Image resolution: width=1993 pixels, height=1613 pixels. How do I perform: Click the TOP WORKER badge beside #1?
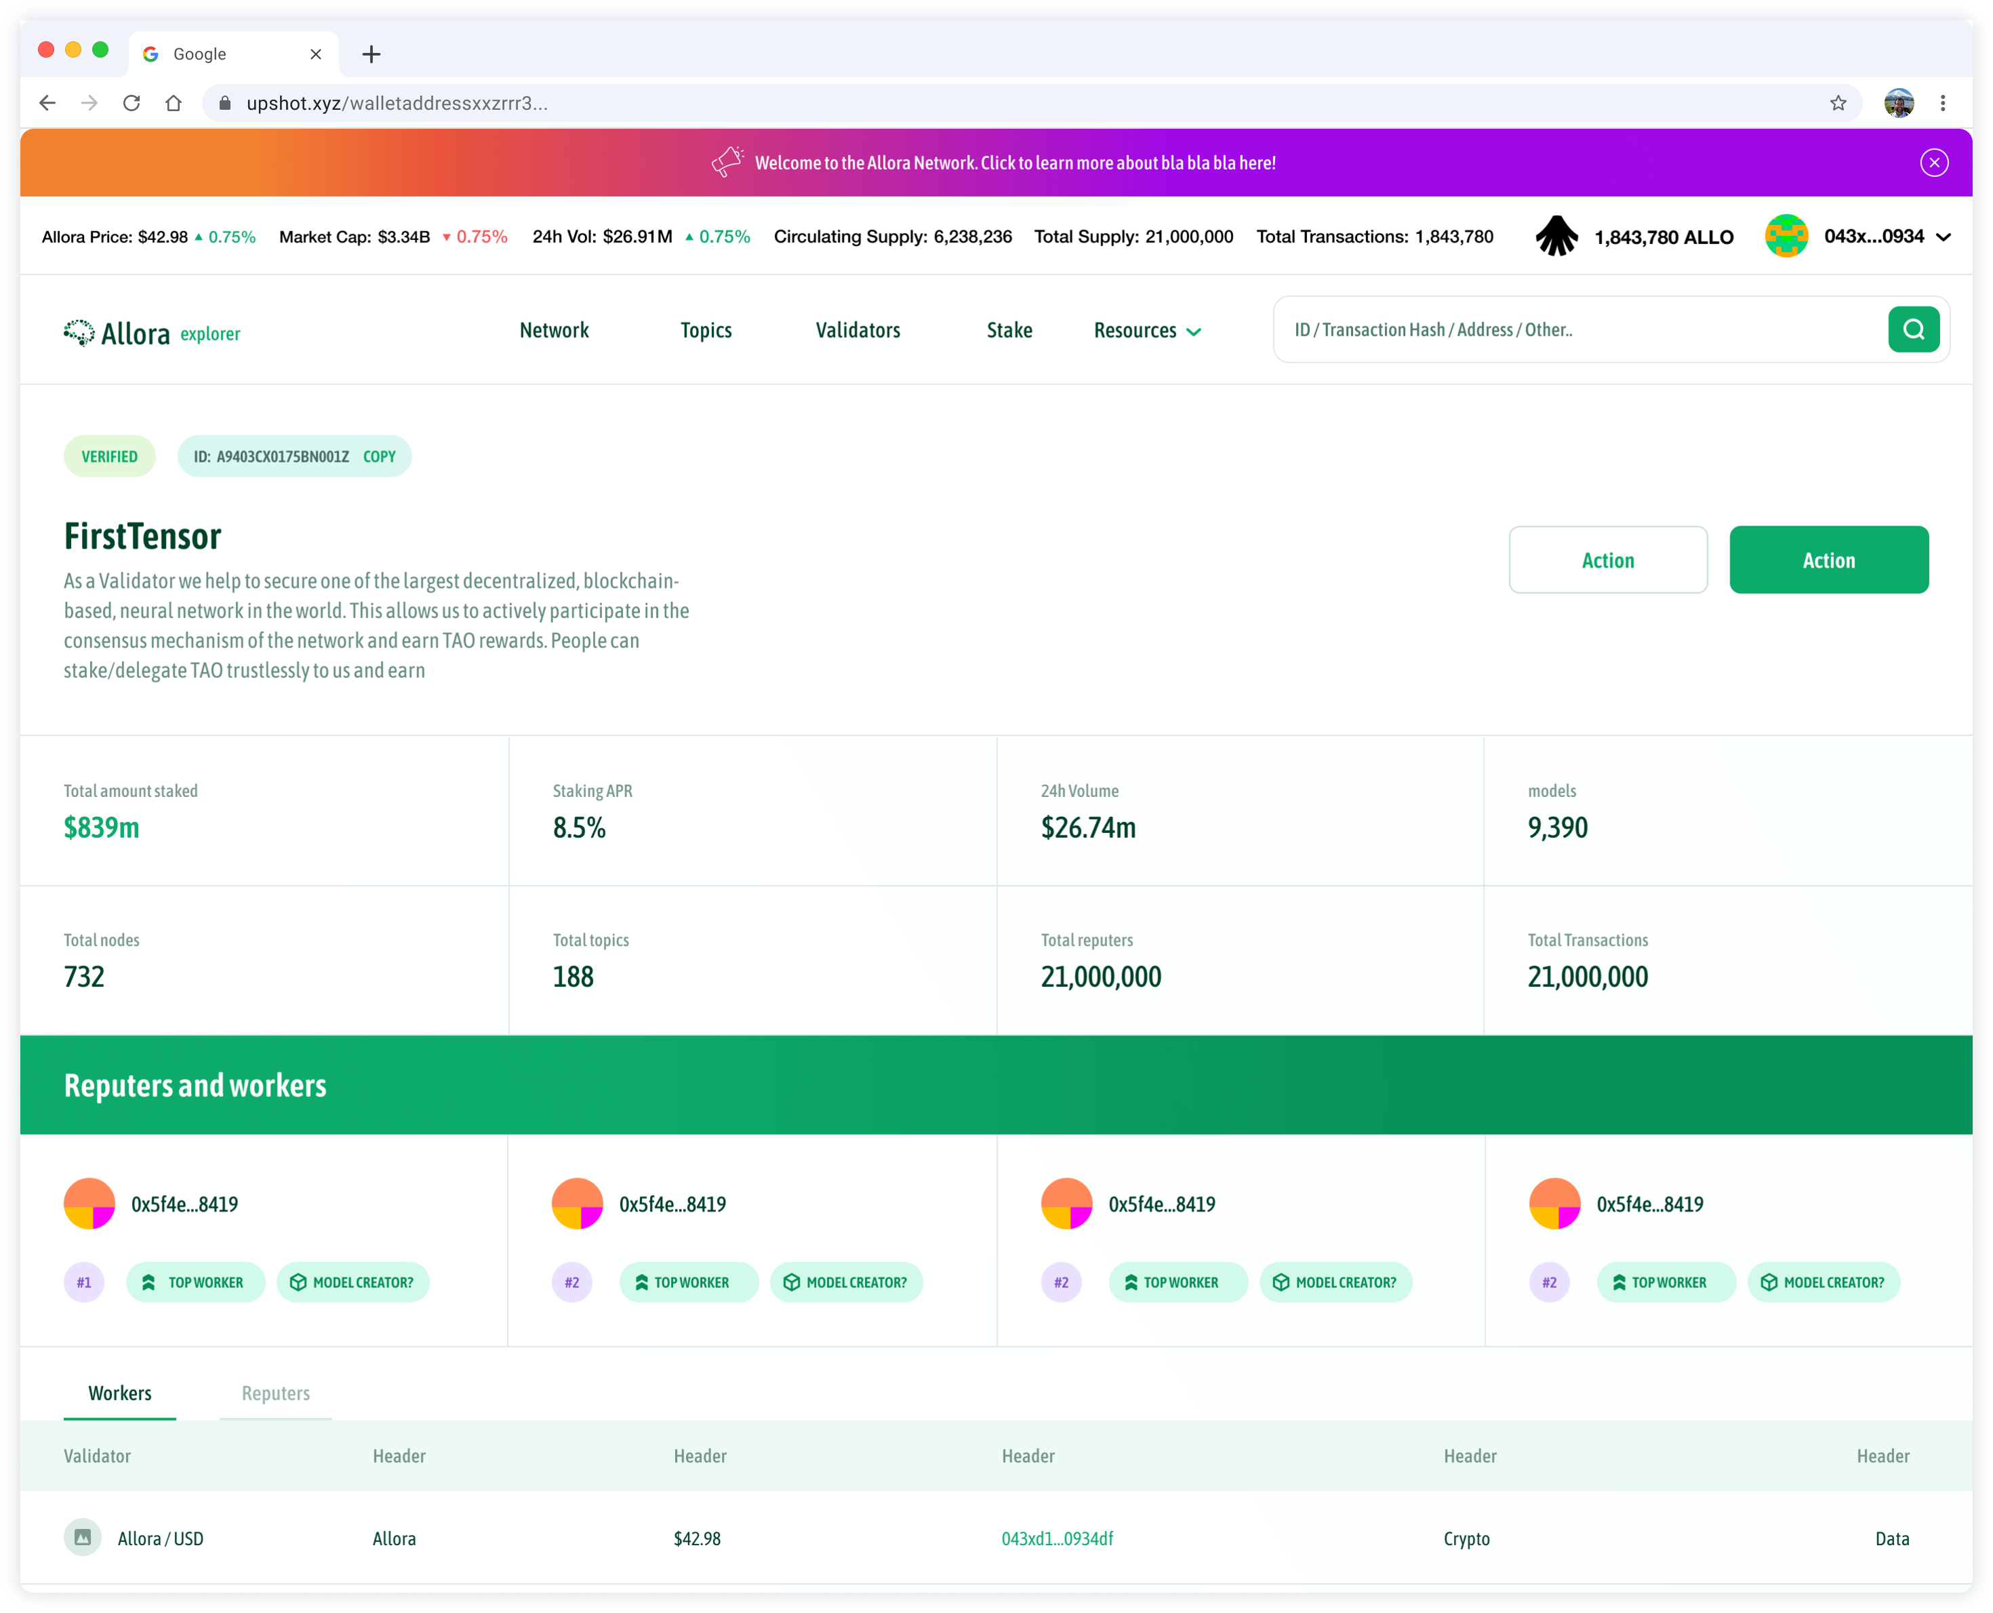tap(195, 1282)
